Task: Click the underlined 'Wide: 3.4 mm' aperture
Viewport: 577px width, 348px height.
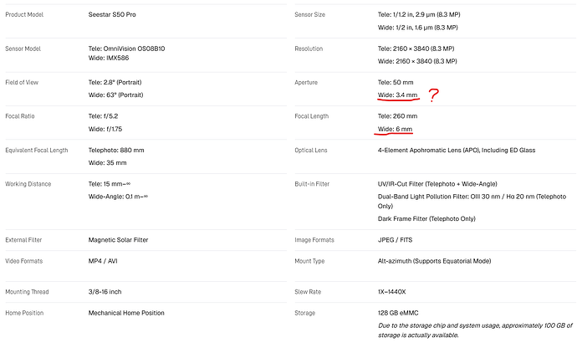Action: (x=397, y=95)
